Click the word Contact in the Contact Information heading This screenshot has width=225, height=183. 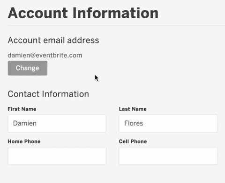(23, 94)
